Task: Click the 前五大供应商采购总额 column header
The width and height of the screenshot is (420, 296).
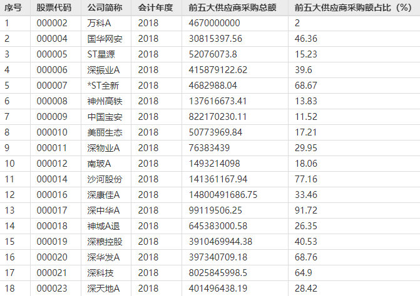Action: (x=232, y=7)
